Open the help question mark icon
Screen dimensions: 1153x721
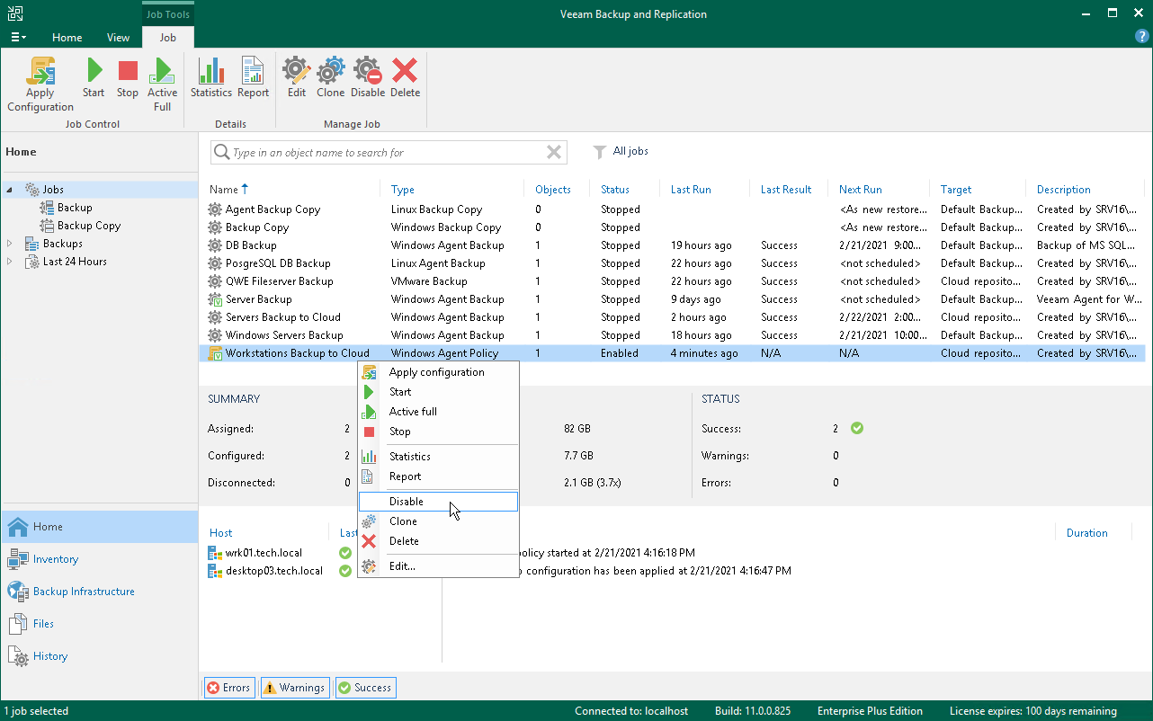(1142, 37)
